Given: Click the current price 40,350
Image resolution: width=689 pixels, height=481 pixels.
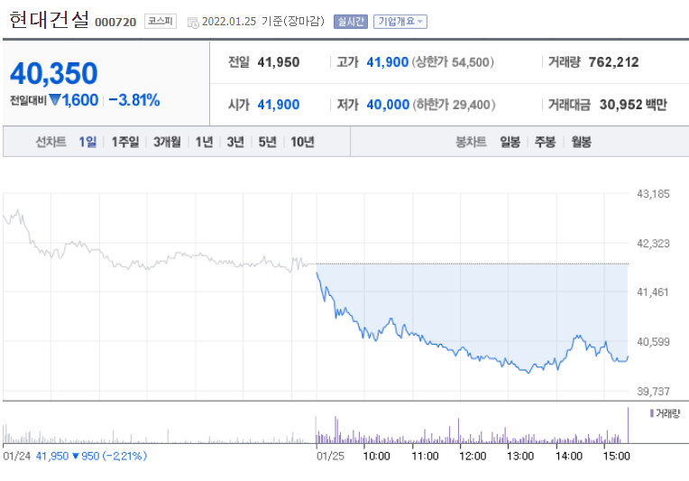Looking at the screenshot, I should pyautogui.click(x=53, y=73).
